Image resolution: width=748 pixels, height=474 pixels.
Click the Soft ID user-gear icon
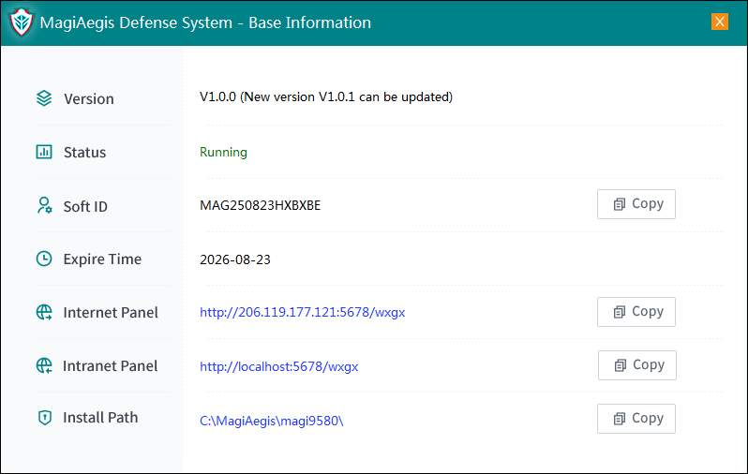[x=44, y=205]
